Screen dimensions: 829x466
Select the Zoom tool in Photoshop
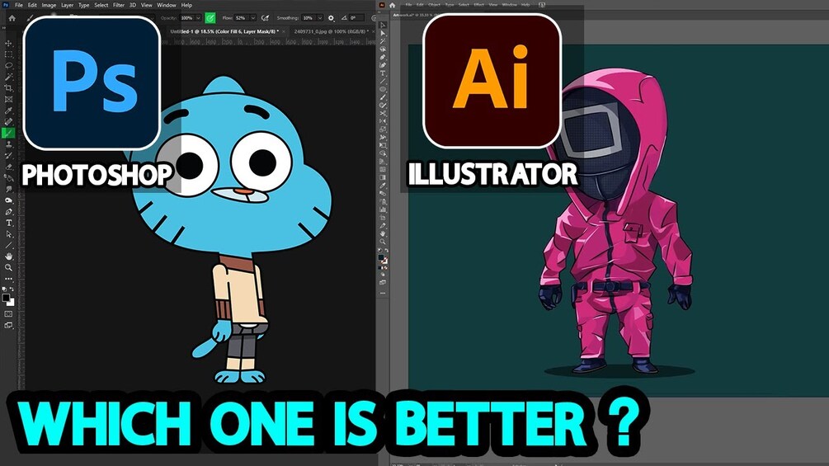pos(8,267)
